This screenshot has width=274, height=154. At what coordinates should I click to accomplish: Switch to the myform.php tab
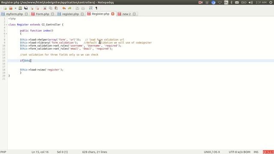(x=15, y=14)
